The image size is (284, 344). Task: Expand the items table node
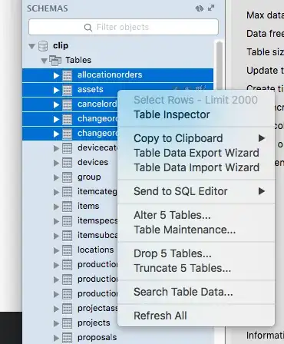[x=56, y=207]
